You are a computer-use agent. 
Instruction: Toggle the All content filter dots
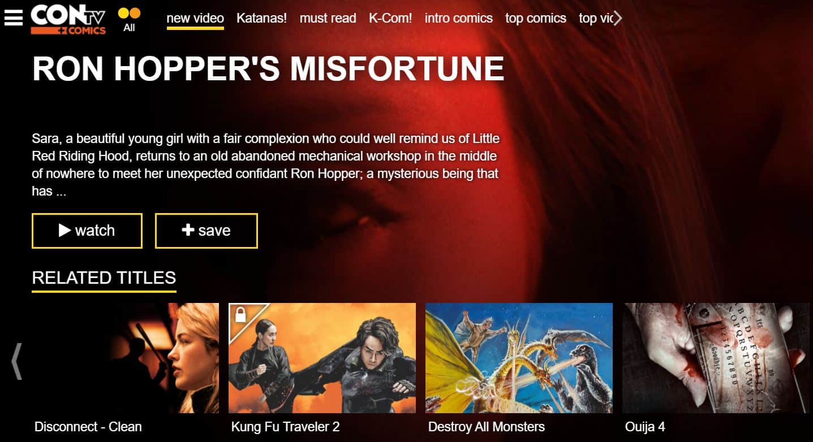129,19
